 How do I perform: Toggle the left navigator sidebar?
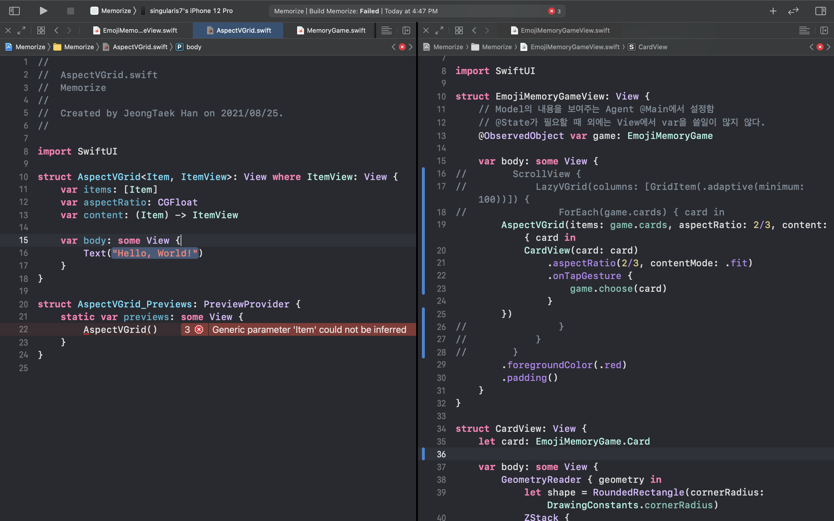[14, 11]
